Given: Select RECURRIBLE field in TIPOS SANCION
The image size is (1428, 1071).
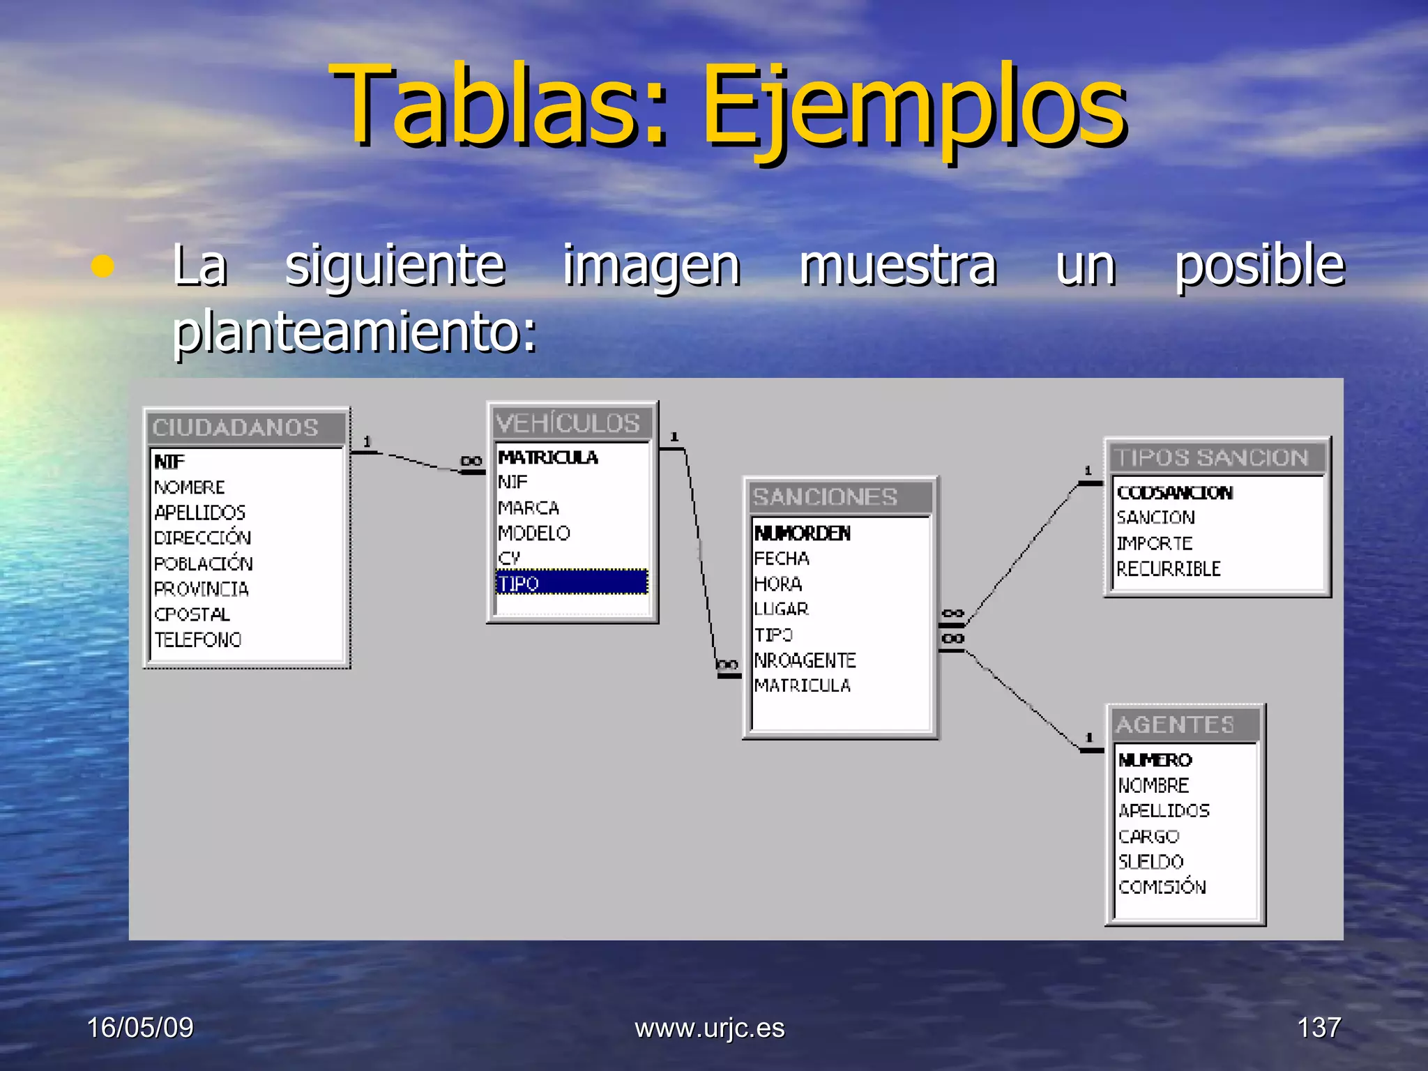Looking at the screenshot, I should point(1169,569).
